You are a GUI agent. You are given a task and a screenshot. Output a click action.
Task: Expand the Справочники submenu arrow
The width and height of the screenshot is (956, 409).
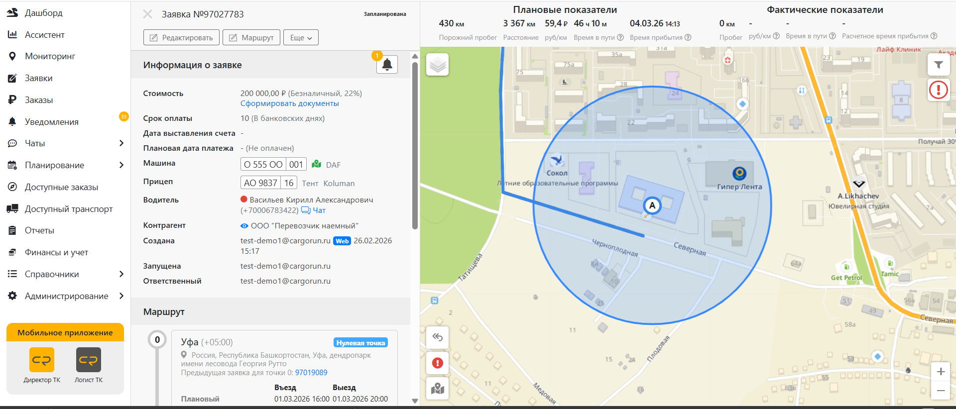click(x=121, y=274)
